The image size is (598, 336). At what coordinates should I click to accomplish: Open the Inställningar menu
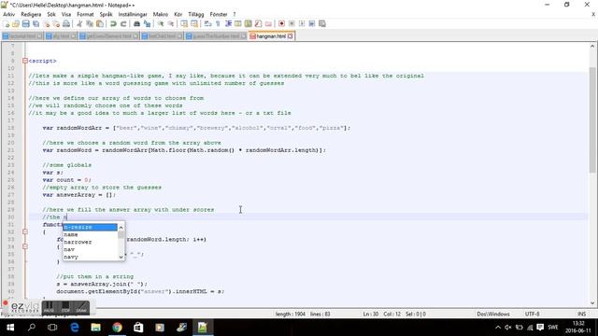point(133,15)
